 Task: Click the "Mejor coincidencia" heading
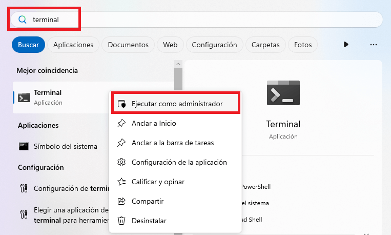(47, 70)
